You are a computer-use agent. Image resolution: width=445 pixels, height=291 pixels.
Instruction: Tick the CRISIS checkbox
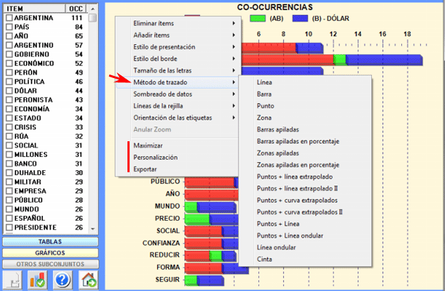pos(9,127)
